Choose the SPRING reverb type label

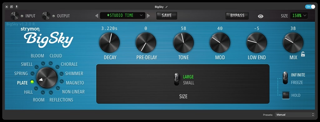pos(21,74)
